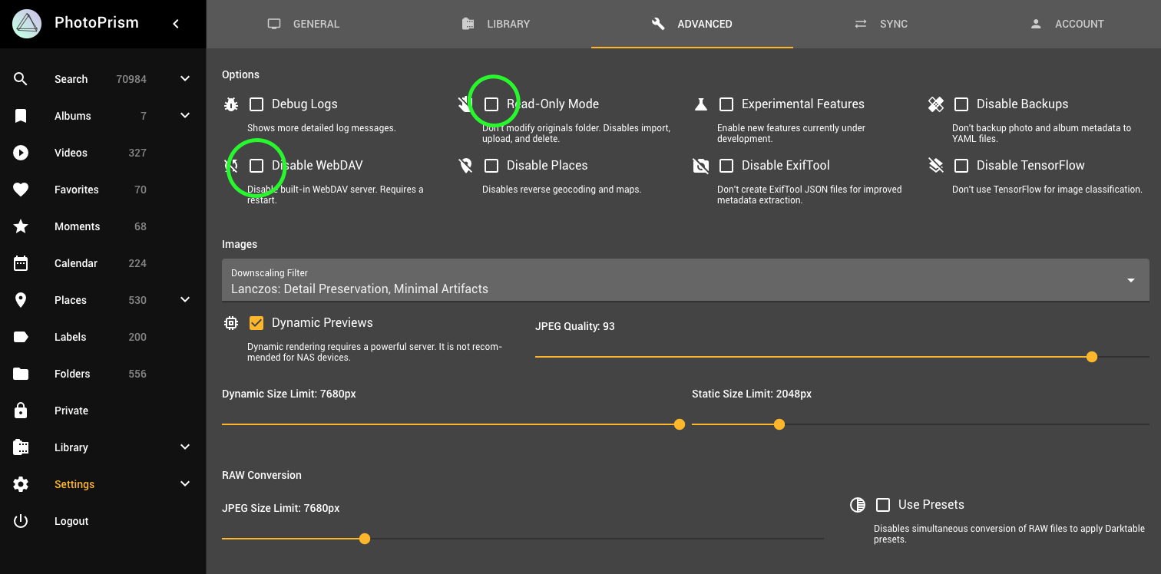Image resolution: width=1161 pixels, height=574 pixels.
Task: Open the General settings tab
Action: [303, 24]
